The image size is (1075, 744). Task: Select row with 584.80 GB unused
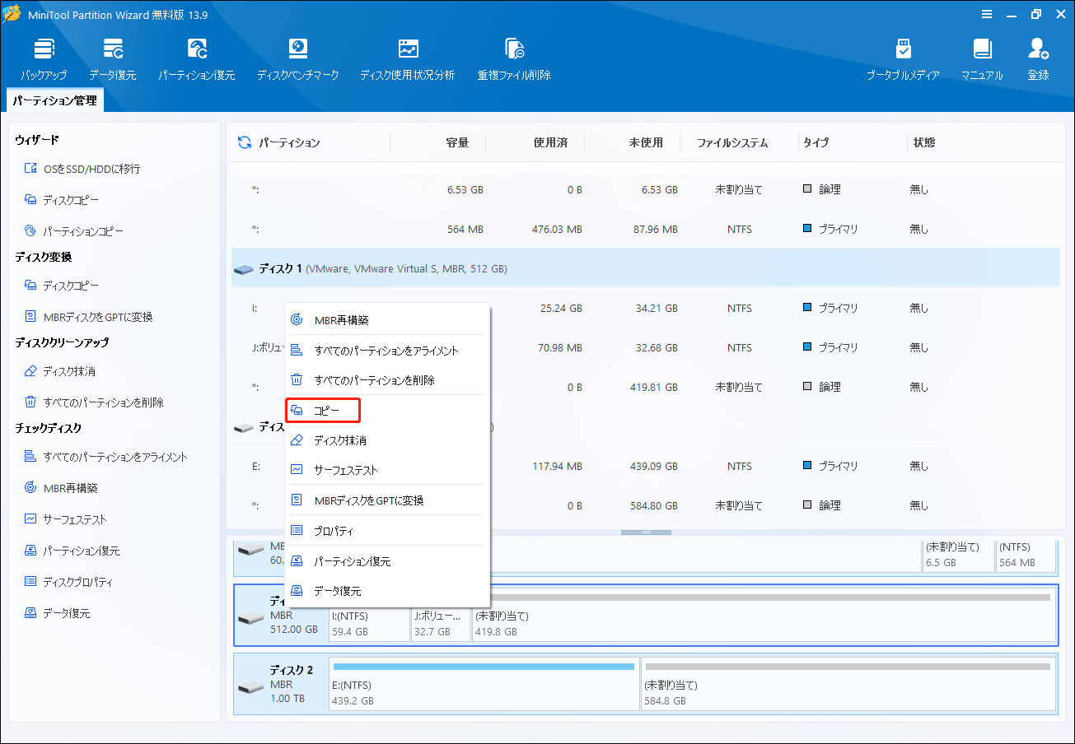[645, 505]
